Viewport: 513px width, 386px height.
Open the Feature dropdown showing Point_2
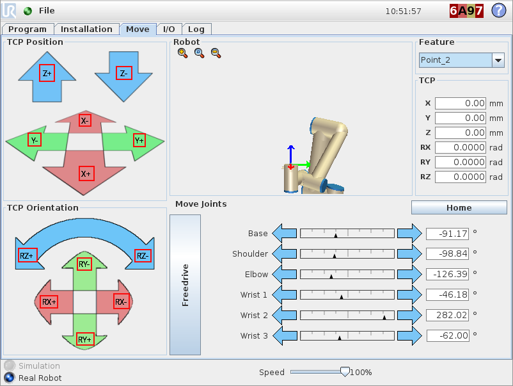pos(462,60)
